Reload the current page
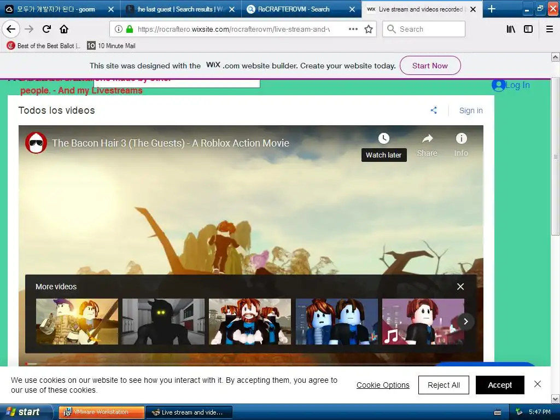The image size is (560, 420). (46, 29)
